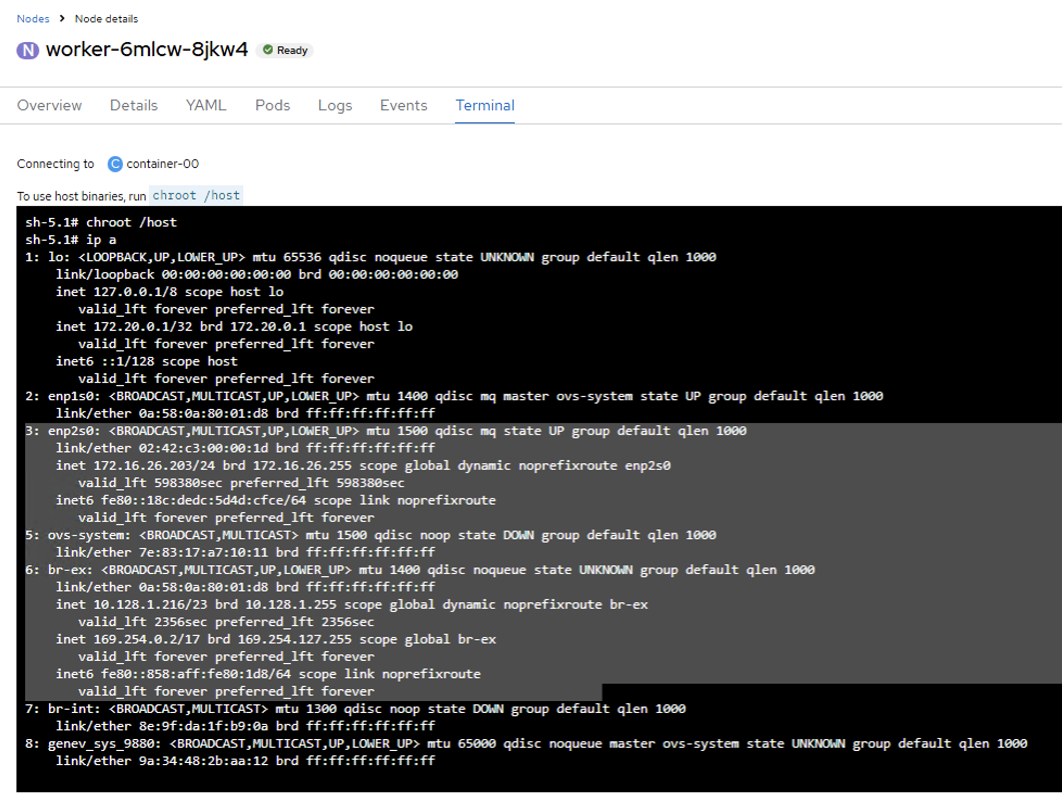The height and width of the screenshot is (805, 1062).
Task: Switch to the Details tab
Action: pos(134,105)
